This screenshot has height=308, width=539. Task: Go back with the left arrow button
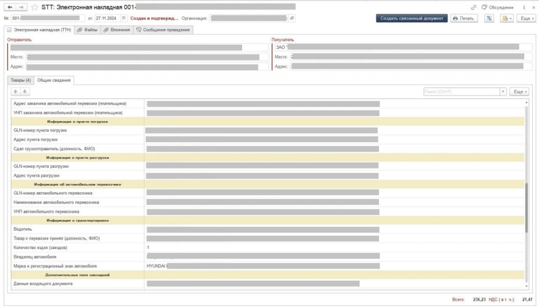point(9,7)
